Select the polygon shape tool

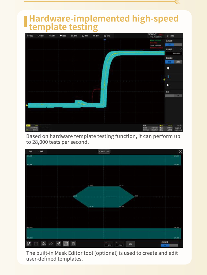click(66, 244)
